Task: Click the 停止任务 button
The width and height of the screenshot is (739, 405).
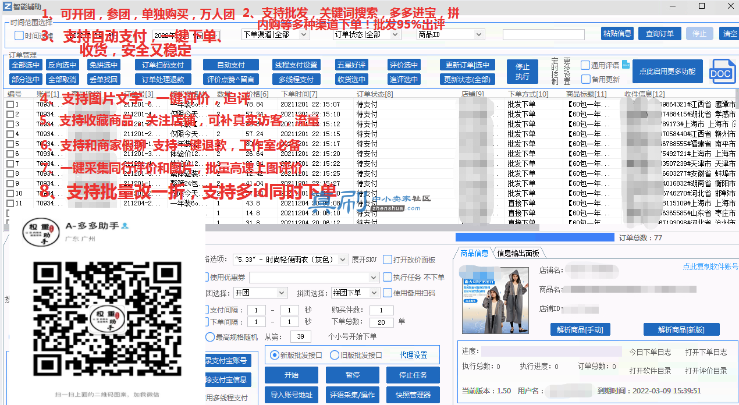Action: 413,375
